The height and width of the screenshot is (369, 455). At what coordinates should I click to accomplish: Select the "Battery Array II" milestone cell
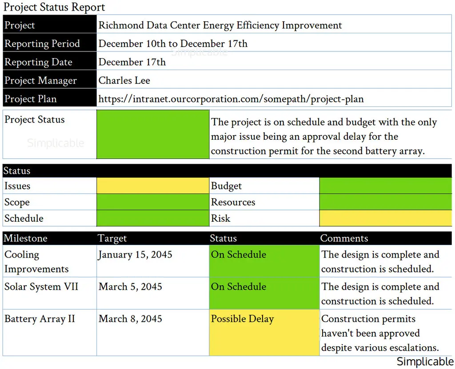coord(50,333)
